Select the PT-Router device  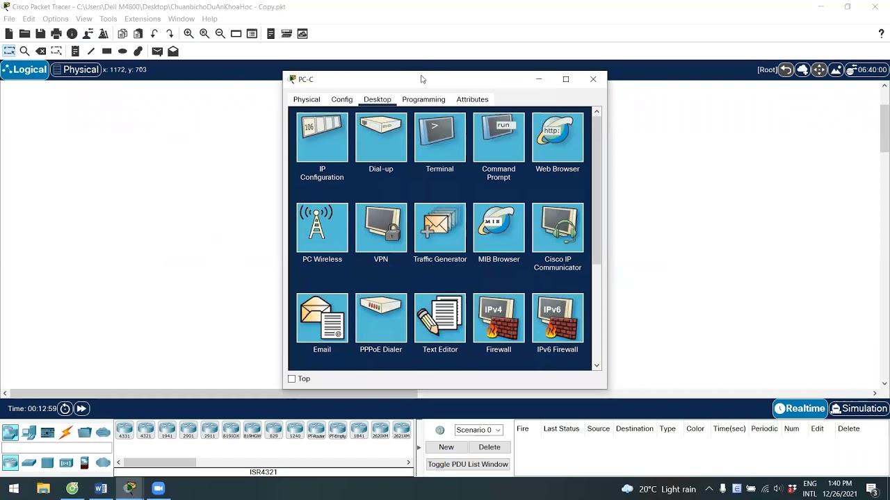(316, 431)
